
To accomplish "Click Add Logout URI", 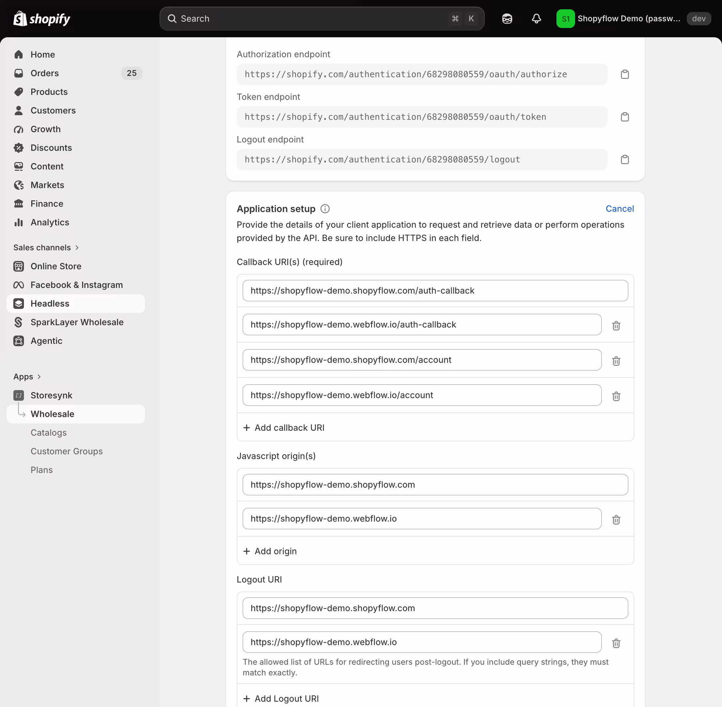I will click(x=281, y=699).
